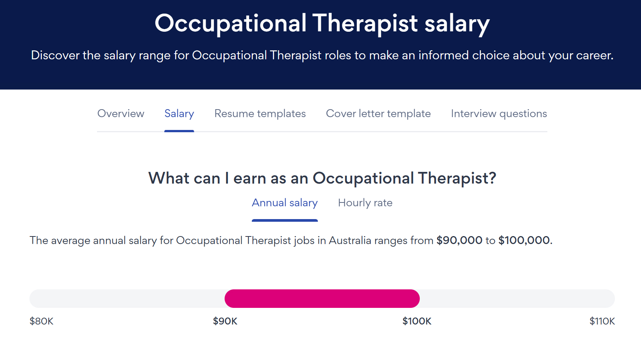Click the $100K scale label
The image size is (641, 343).
pos(417,321)
